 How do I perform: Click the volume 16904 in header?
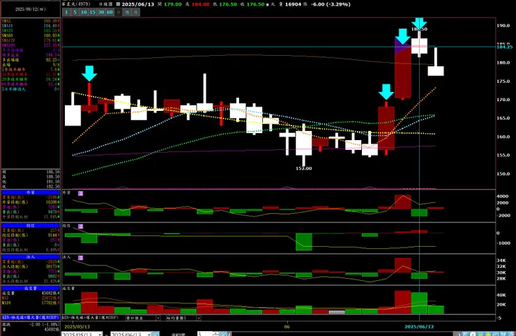(293, 4)
